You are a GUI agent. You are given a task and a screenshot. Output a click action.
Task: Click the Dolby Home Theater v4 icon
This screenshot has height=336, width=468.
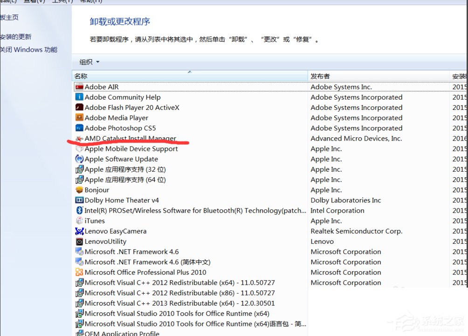click(80, 200)
